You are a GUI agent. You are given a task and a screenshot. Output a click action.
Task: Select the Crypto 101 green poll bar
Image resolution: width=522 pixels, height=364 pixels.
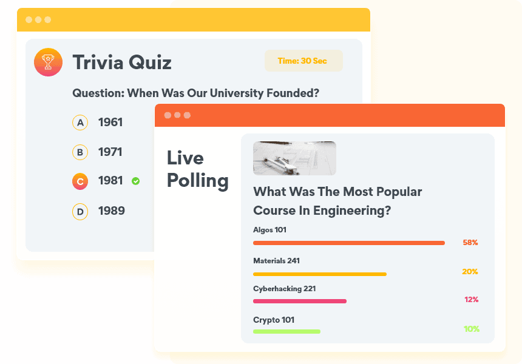(x=286, y=331)
